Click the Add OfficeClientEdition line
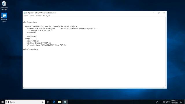 pyautogui.click(x=51, y=26)
